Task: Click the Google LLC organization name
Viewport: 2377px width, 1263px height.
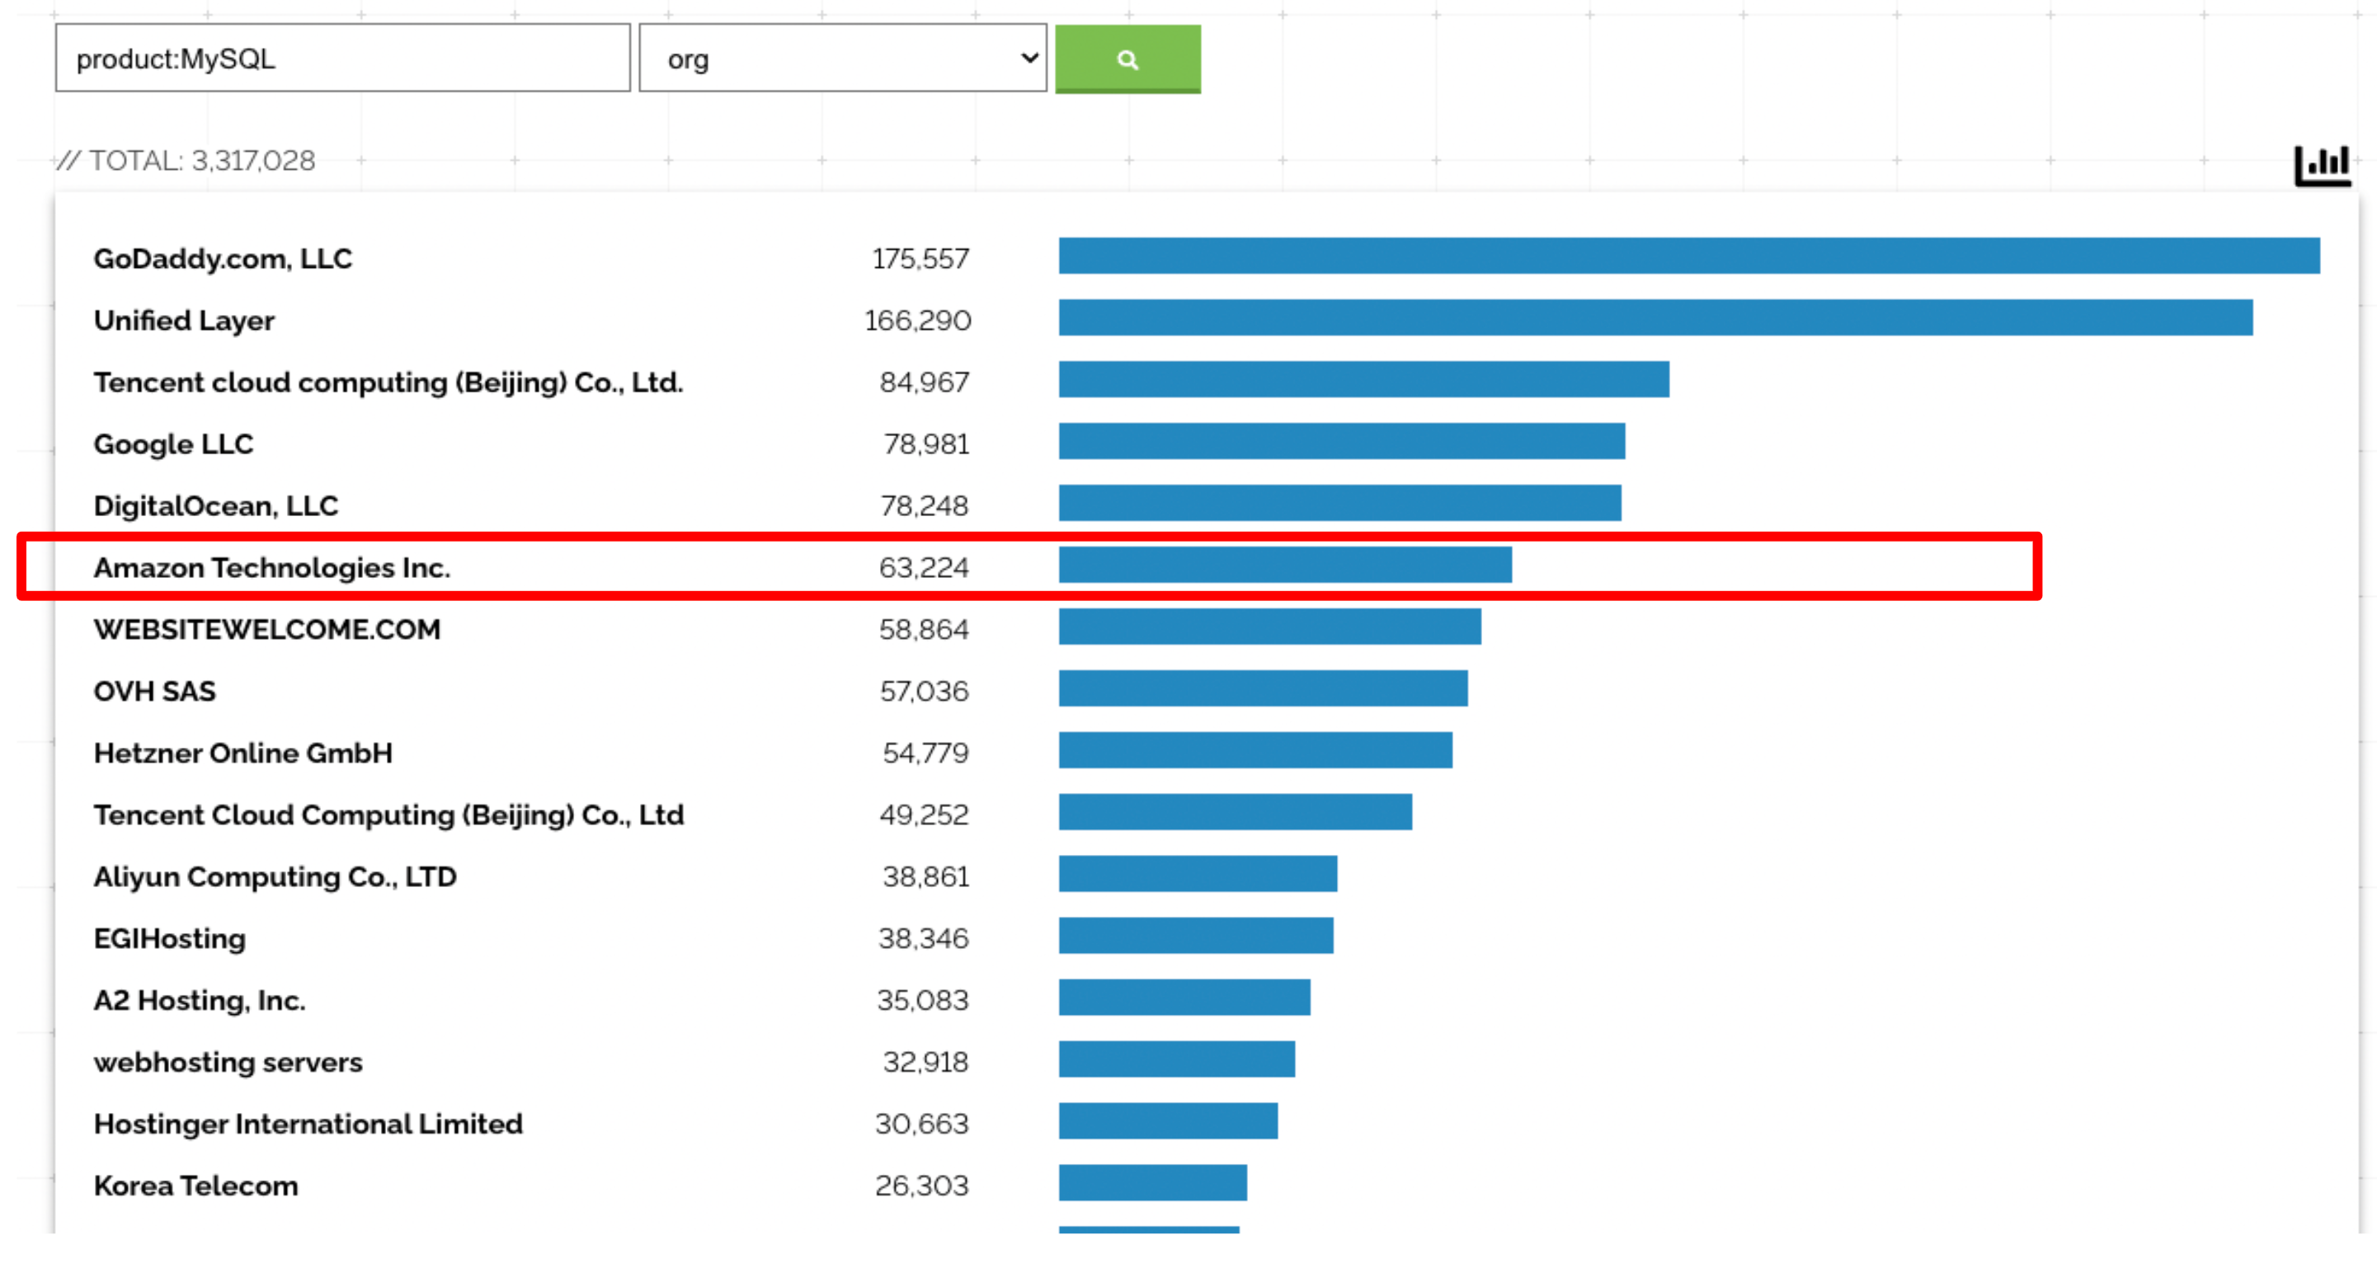Action: coord(173,444)
